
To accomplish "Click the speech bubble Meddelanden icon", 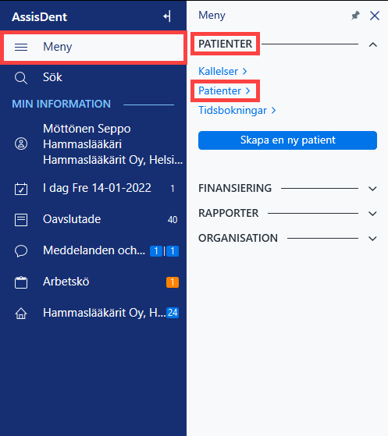I will click(x=21, y=251).
